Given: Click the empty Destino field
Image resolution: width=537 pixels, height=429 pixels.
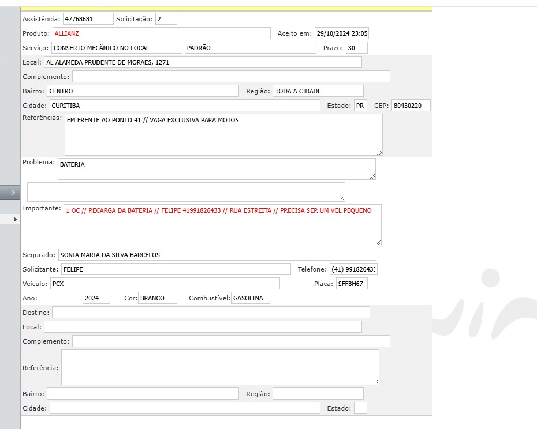Looking at the screenshot, I should (211, 313).
